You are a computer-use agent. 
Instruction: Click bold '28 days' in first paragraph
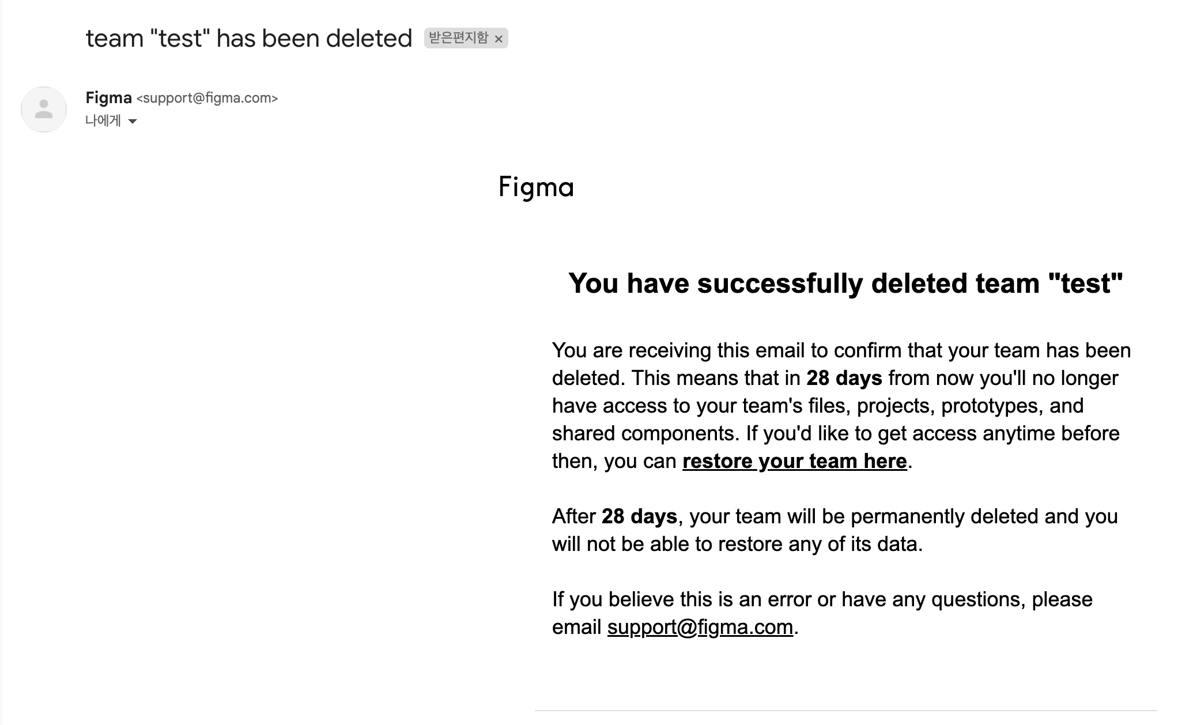tap(844, 378)
